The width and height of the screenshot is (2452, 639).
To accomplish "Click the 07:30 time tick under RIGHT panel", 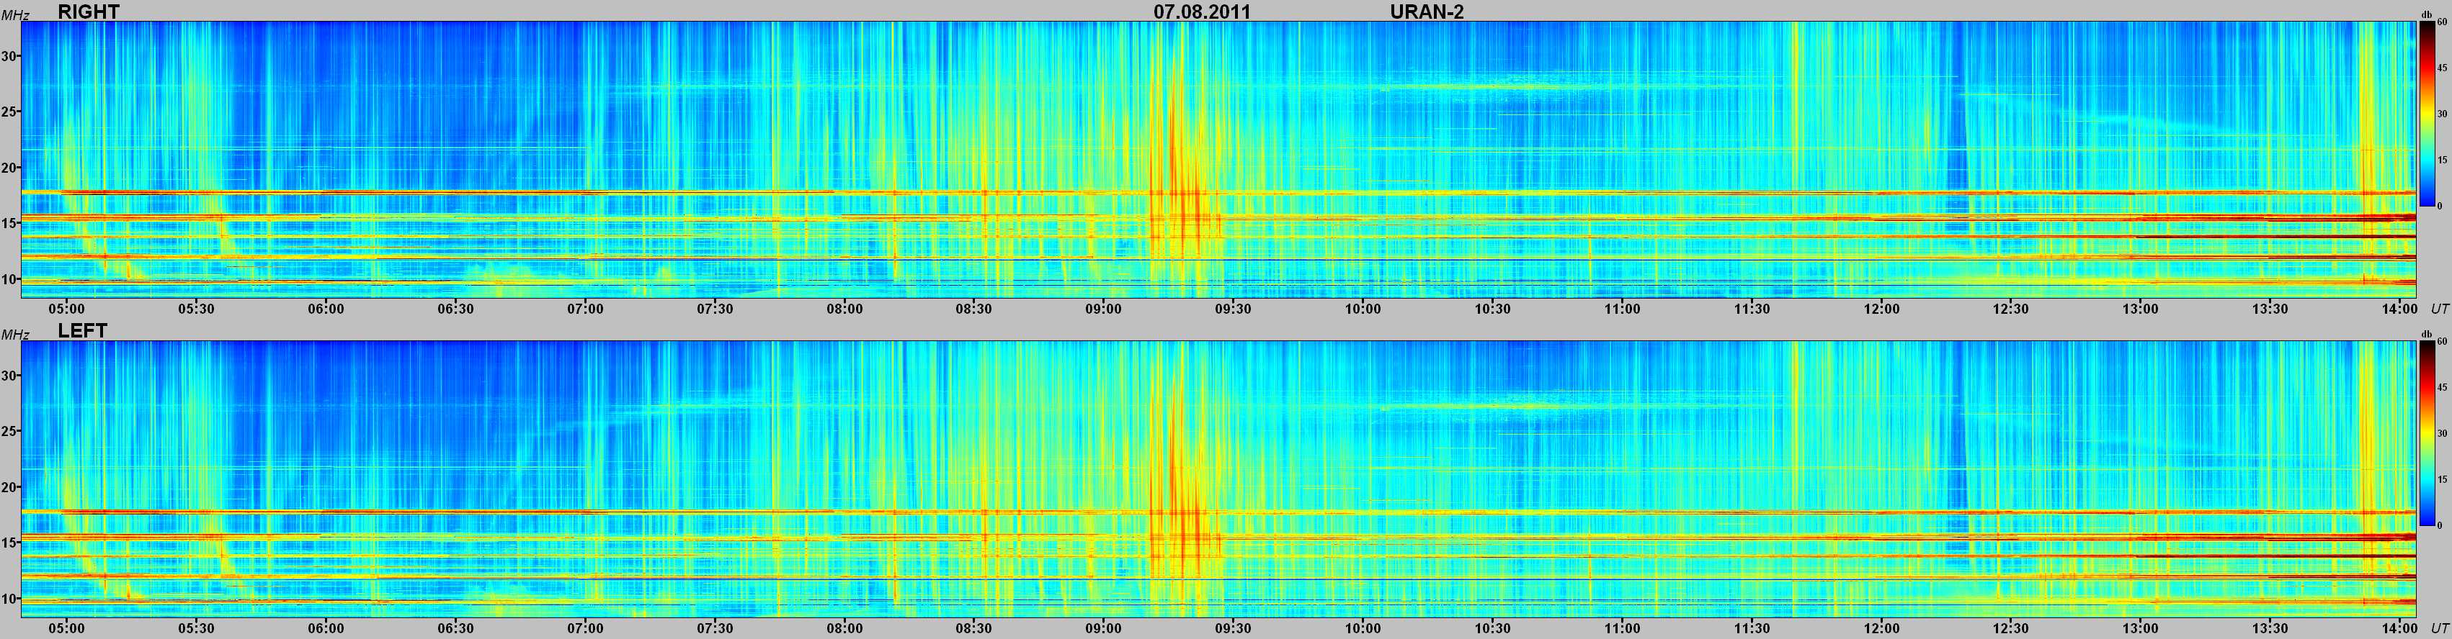I will pyautogui.click(x=715, y=309).
